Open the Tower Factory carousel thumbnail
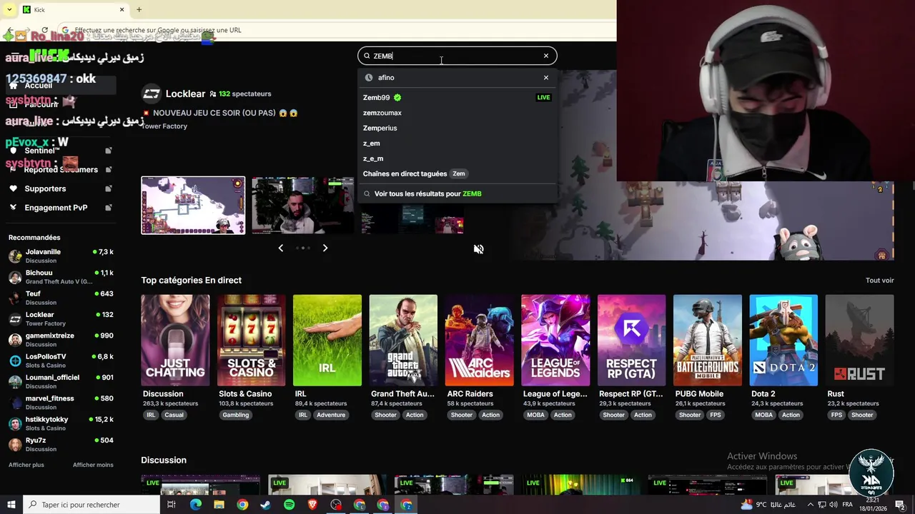 coord(193,206)
